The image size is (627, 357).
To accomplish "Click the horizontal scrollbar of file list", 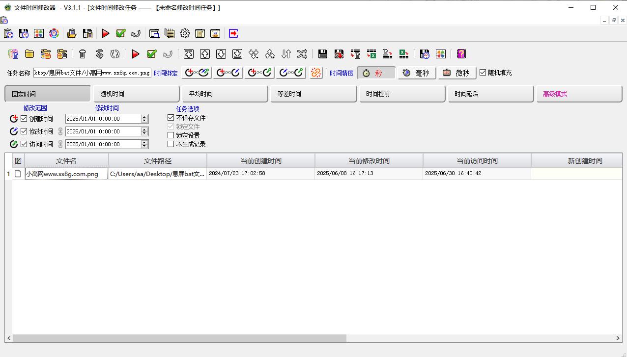I will pos(180,338).
